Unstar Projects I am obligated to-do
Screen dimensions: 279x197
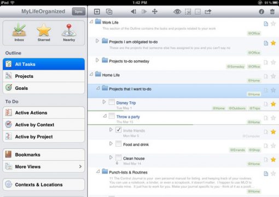click(x=273, y=43)
